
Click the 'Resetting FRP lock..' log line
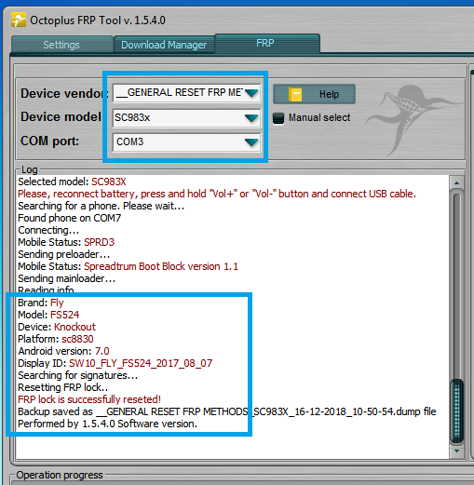[x=63, y=387]
